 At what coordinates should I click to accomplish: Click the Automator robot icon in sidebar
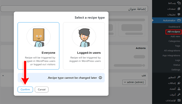(x=179, y=20)
